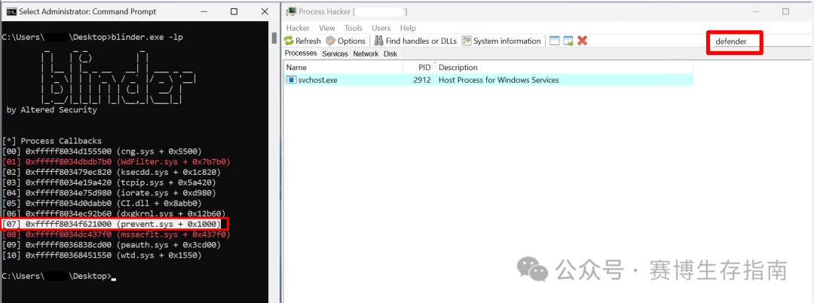Click the tcpip.sys callback line
The height and width of the screenshot is (303, 814).
coord(109,182)
